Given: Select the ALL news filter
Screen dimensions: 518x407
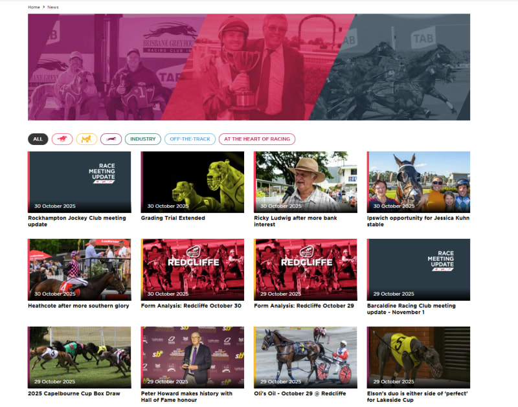Looking at the screenshot, I should pos(38,139).
